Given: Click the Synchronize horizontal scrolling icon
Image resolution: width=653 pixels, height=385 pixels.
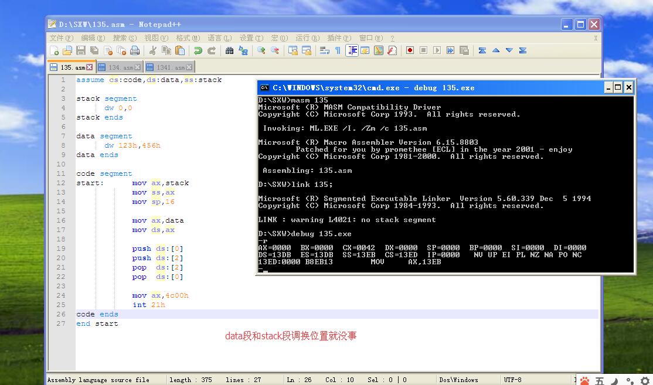Looking at the screenshot, I should pyautogui.click(x=307, y=51).
